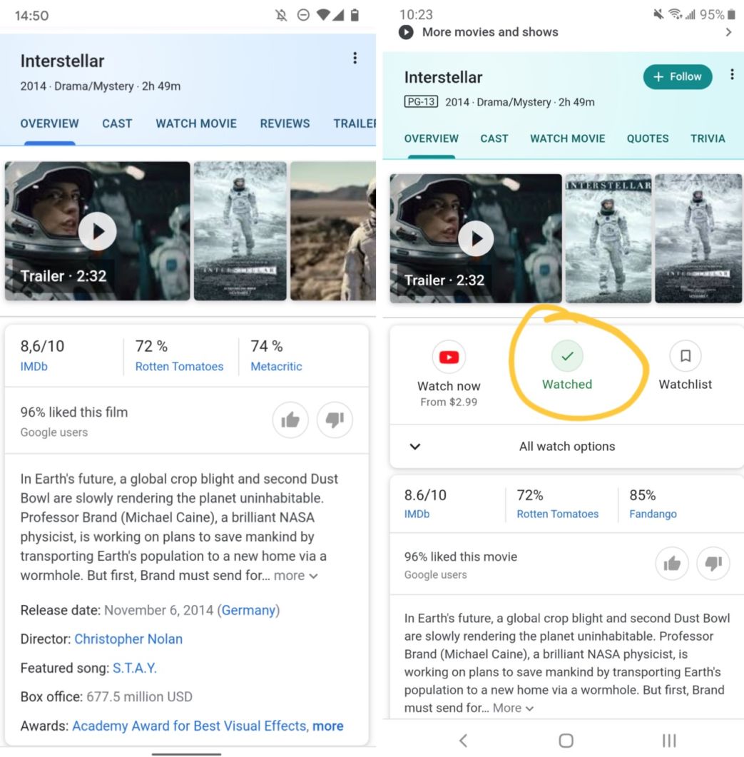744x757 pixels.
Task: Follow the movie Interstellar
Action: tap(678, 77)
